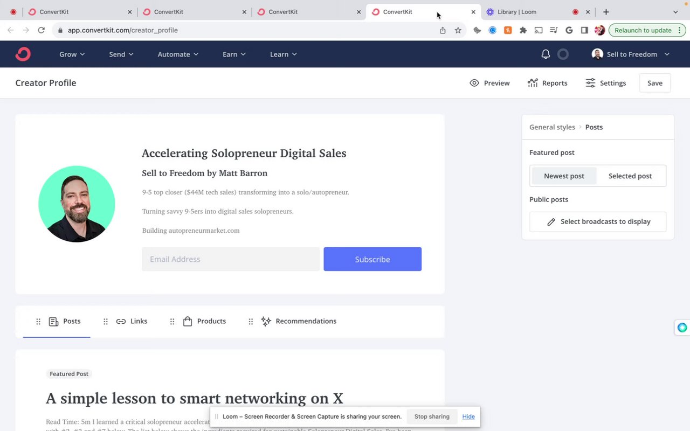Click the Email Address input field
Viewport: 690px width, 431px height.
[231, 259]
